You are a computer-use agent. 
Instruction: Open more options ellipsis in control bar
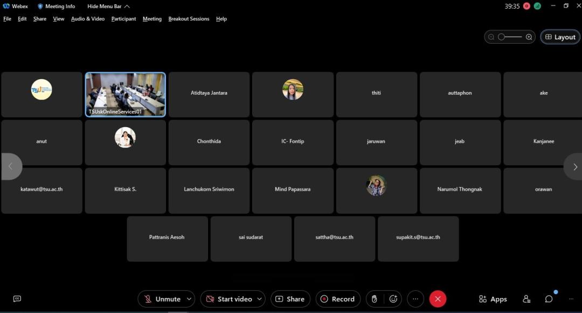[415, 299]
